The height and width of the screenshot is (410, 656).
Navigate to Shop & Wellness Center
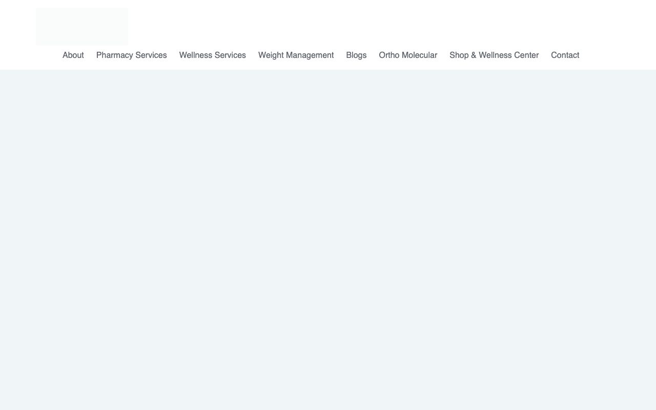[494, 55]
